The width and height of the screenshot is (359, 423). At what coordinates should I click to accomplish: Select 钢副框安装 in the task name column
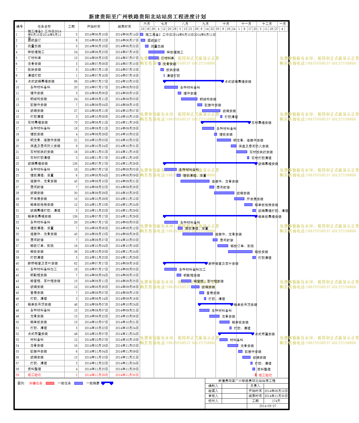coord(39,275)
